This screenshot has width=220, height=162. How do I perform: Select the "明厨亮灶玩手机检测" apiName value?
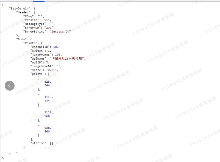(x=67, y=58)
